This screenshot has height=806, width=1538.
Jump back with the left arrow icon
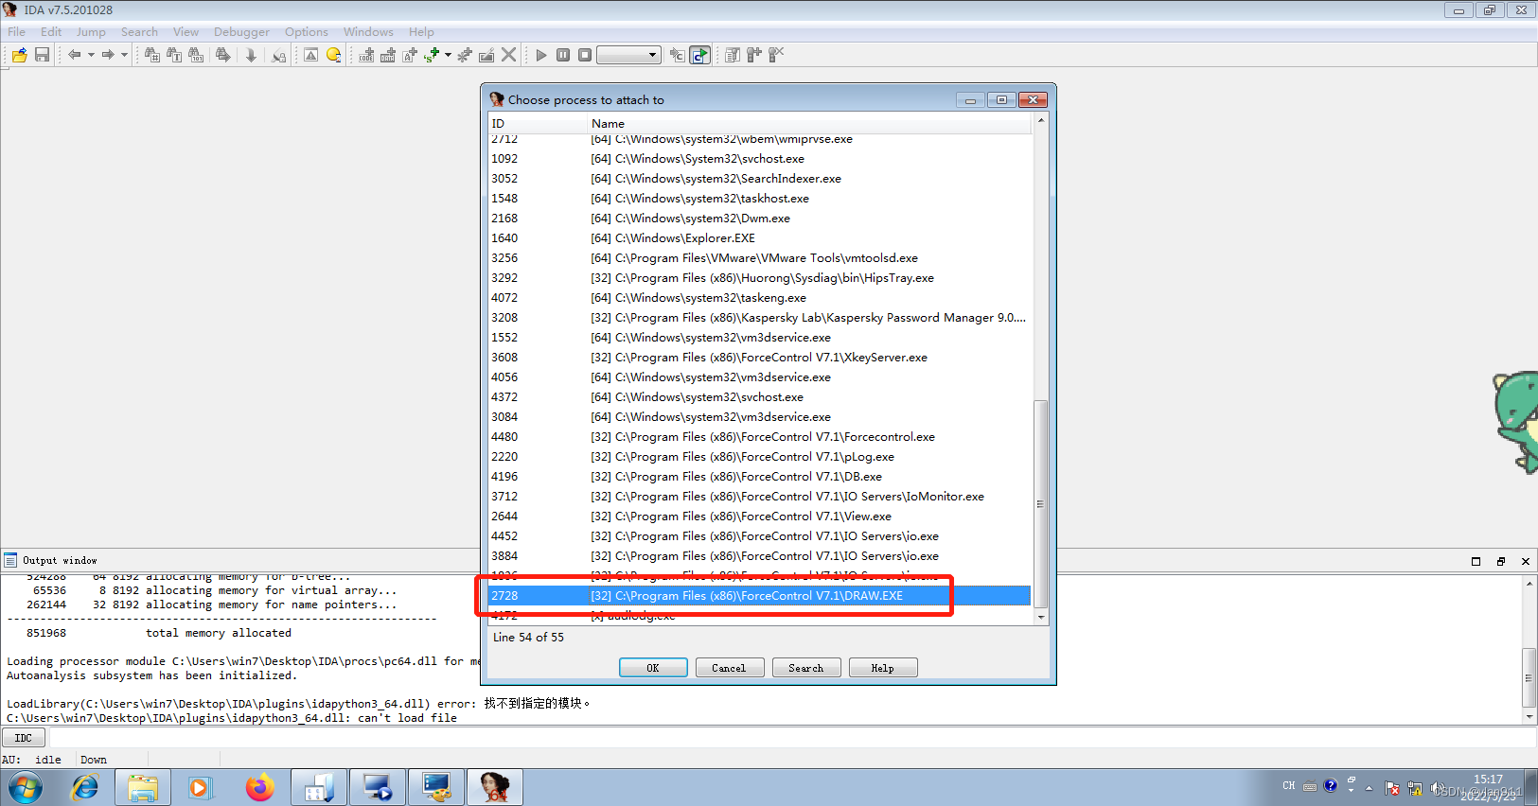[x=74, y=55]
